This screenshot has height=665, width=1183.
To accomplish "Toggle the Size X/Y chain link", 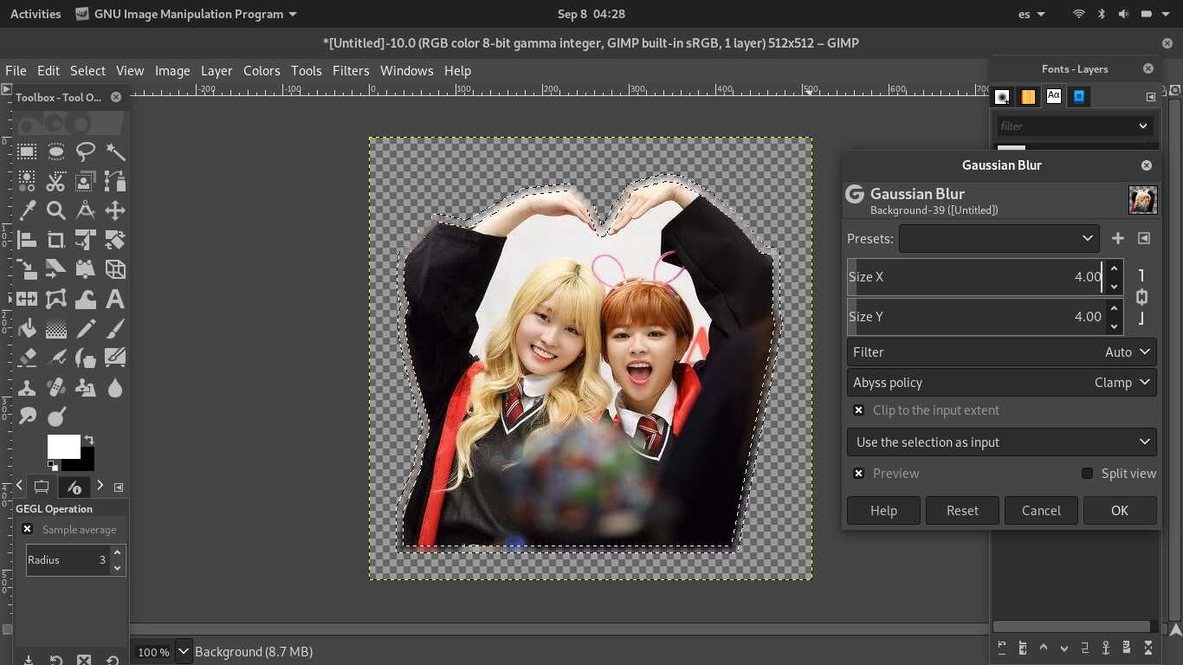I will click(x=1141, y=297).
